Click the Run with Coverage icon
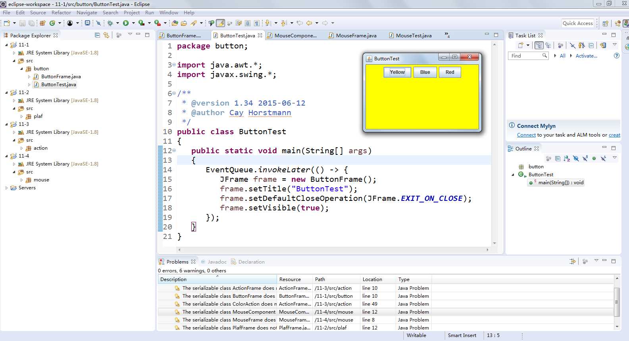This screenshot has height=341, width=629. coord(141,23)
